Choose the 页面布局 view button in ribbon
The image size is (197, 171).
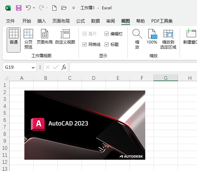click(x=45, y=37)
